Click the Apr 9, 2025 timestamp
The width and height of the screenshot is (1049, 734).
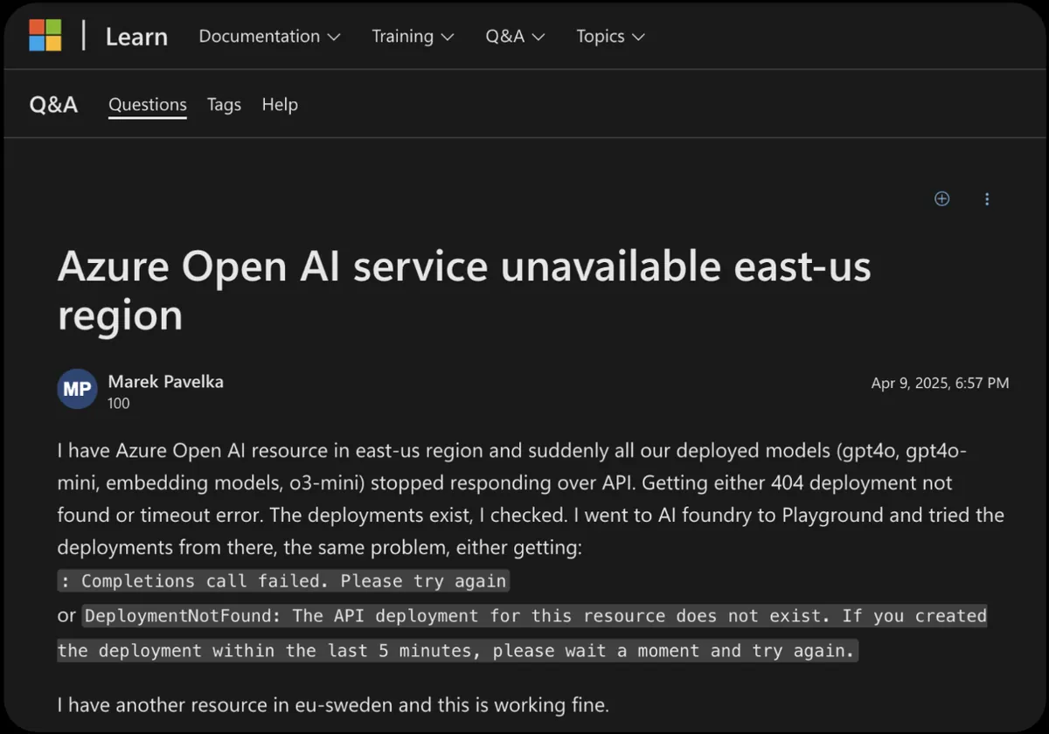[x=940, y=383]
